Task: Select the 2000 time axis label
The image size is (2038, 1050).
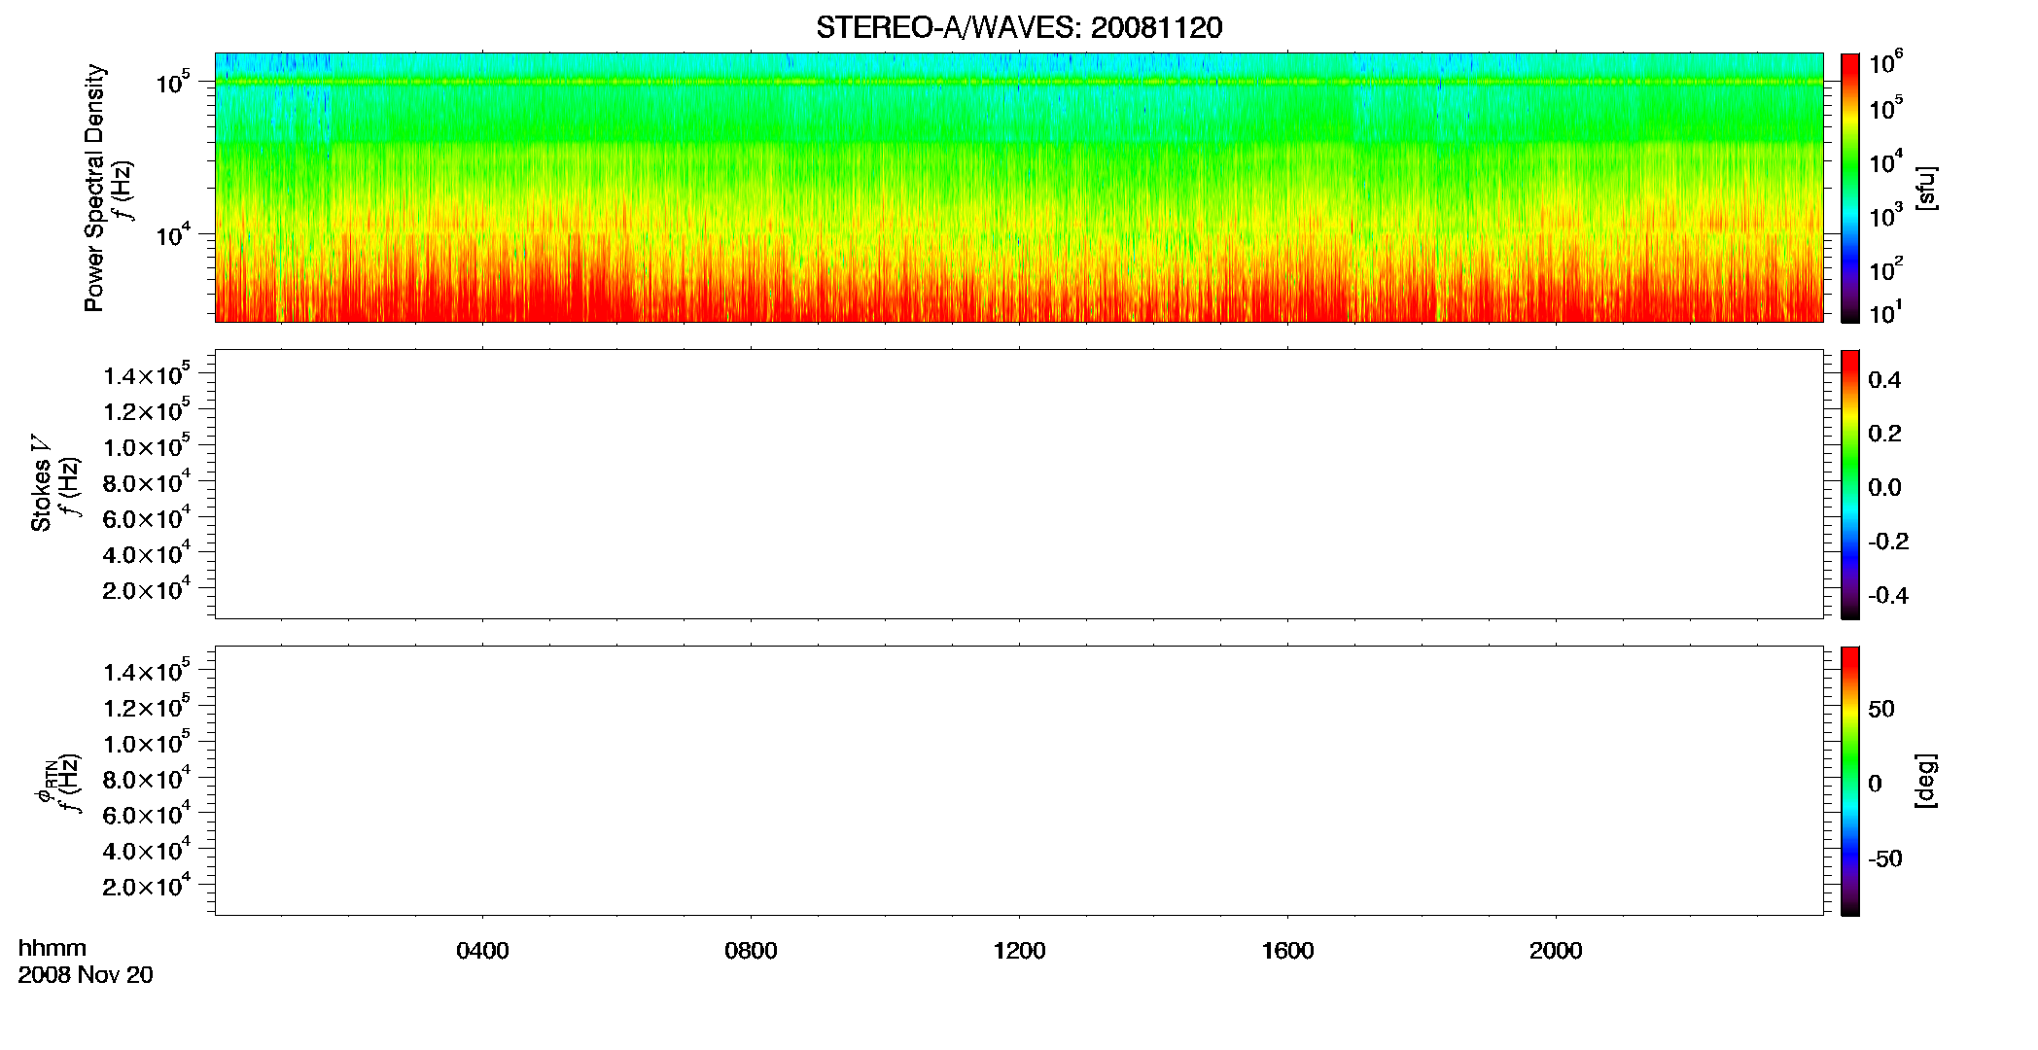Action: 1556,951
